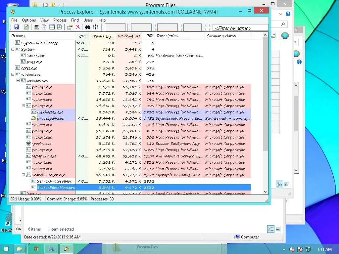Click the network tray icon
339x254 pixels.
coord(308,249)
